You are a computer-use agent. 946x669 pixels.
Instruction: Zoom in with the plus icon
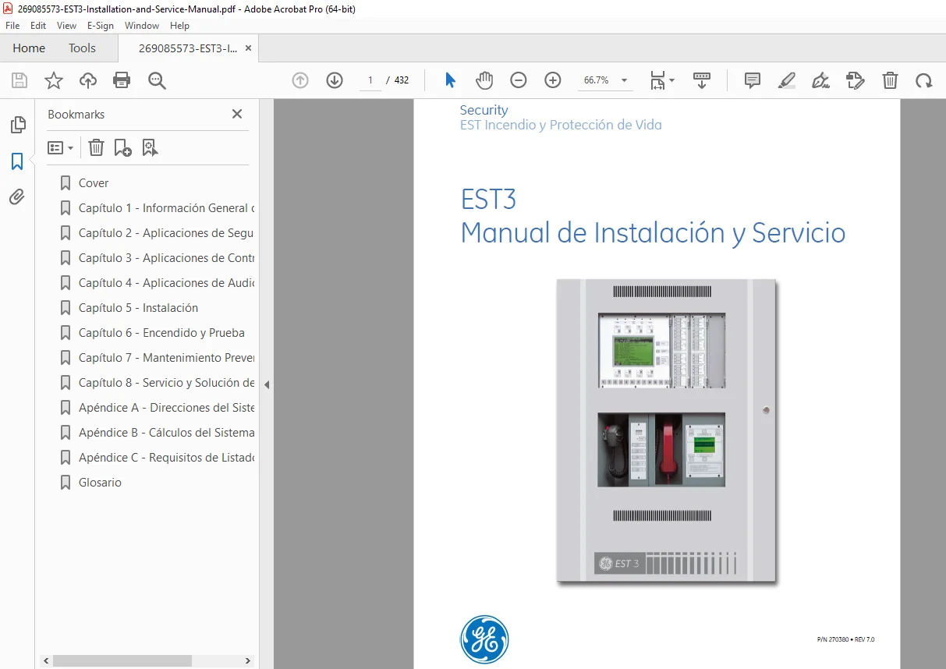point(553,80)
